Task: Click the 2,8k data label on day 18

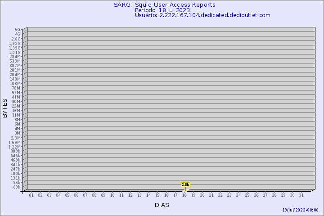Action: [x=185, y=184]
